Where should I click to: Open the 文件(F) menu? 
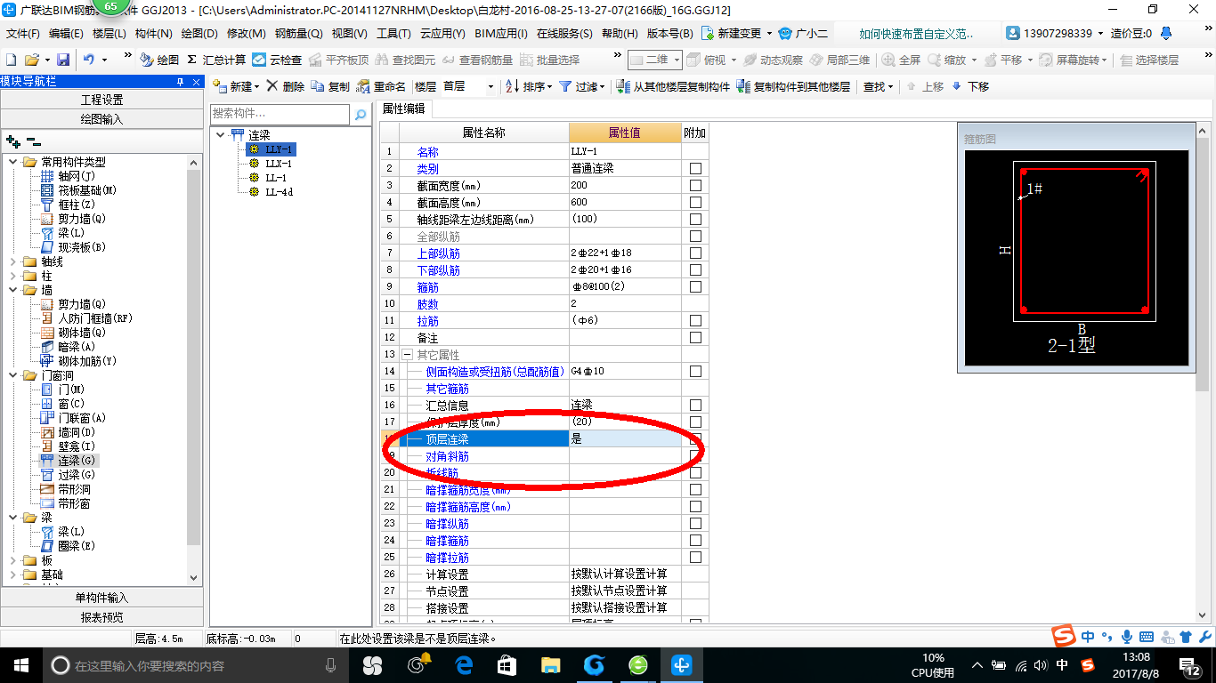(x=22, y=34)
